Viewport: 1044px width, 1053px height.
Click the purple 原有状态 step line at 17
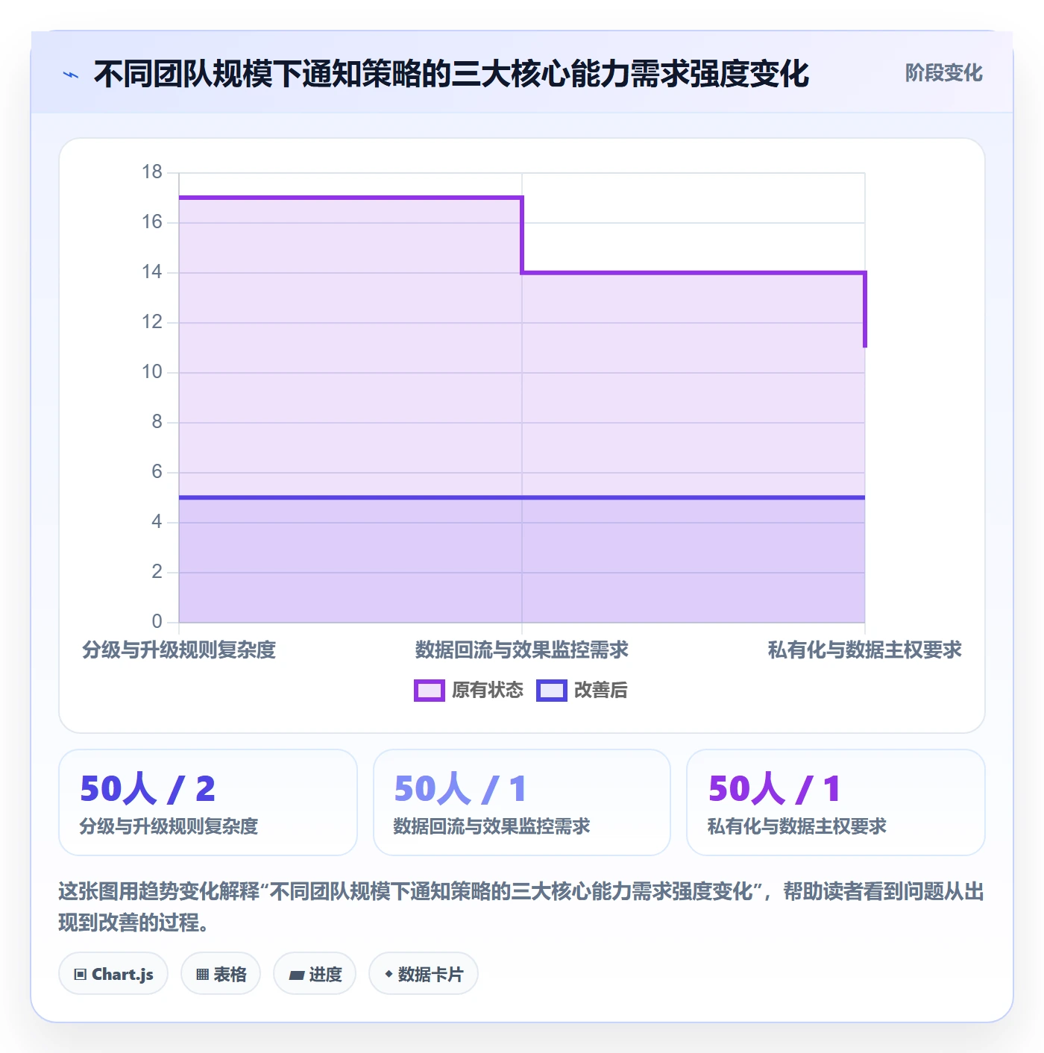pyautogui.click(x=350, y=198)
